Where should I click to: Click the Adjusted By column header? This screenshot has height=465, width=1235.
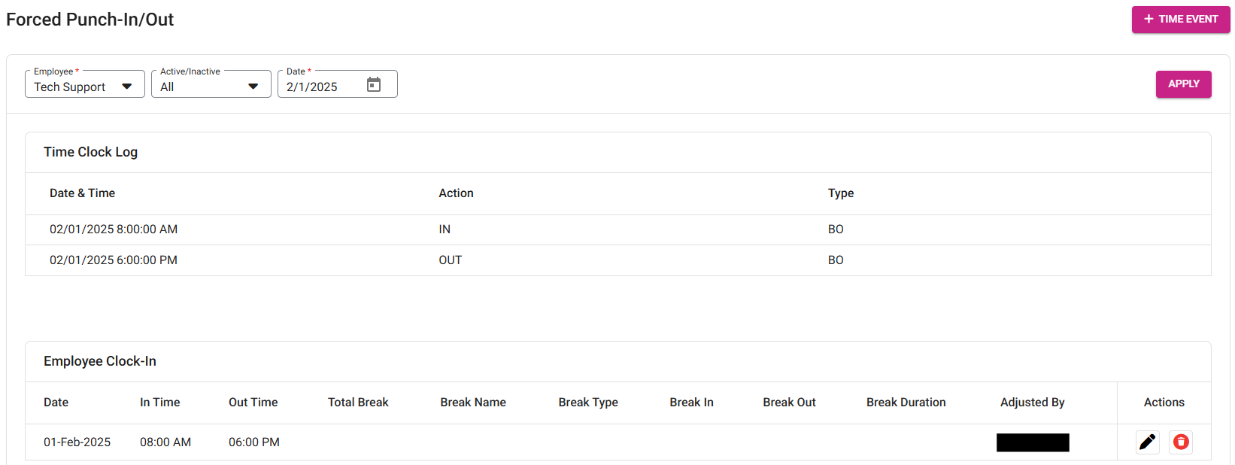[x=1032, y=403]
